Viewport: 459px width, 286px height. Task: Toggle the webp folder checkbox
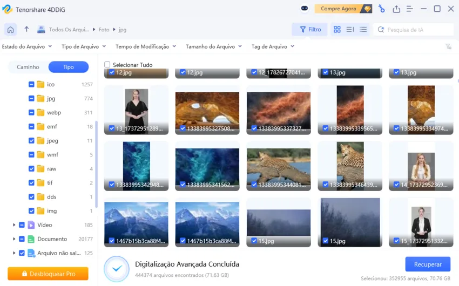click(x=31, y=113)
